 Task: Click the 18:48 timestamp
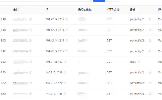click(x=3, y=19)
